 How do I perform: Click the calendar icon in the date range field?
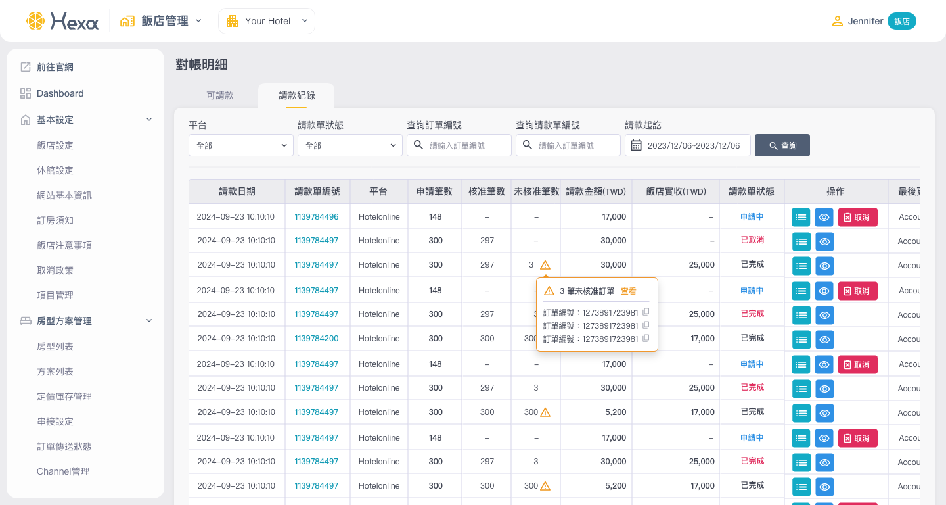636,145
